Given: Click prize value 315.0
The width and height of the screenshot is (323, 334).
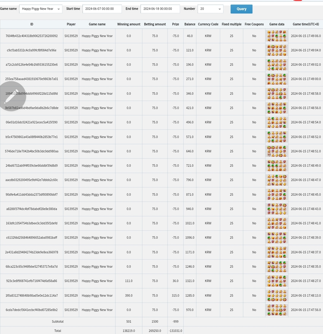Looking at the screenshot, I should pos(176,296).
